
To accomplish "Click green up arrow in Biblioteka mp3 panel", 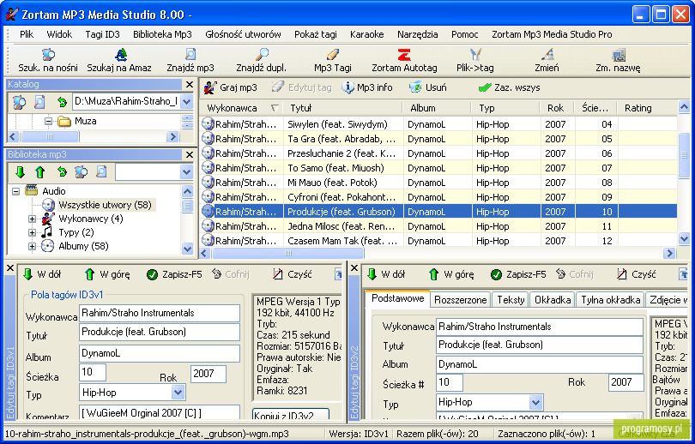I will click(x=39, y=171).
